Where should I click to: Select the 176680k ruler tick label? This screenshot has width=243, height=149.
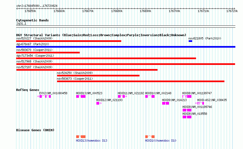[x=117, y=11]
